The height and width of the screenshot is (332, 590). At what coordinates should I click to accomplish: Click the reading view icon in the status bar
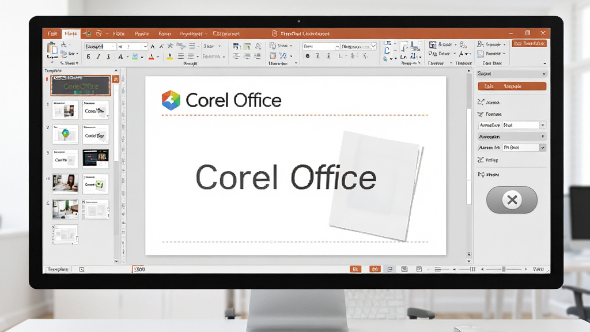point(419,269)
